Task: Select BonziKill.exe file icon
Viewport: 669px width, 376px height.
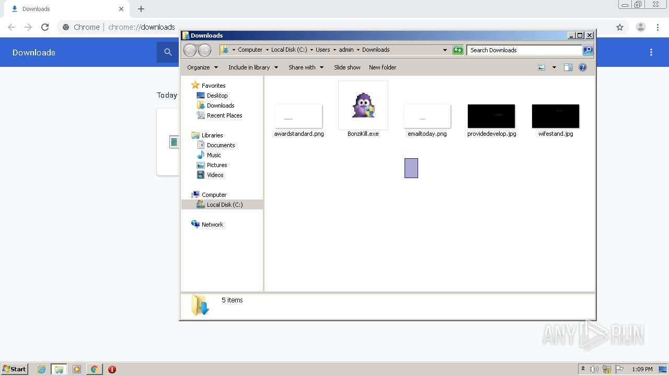Action: coord(363,105)
